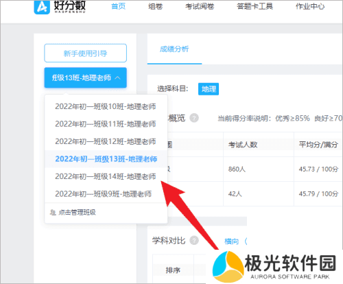Select 2022年初一班级12班-地理老师 entry
343x284 pixels.
click(106, 141)
